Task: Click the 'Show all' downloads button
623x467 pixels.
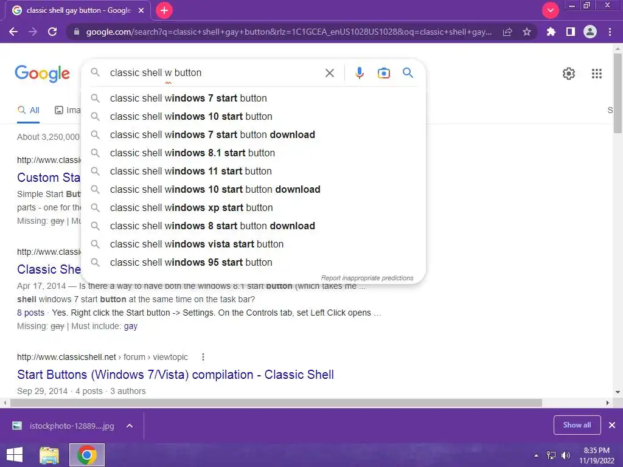Action: click(577, 425)
